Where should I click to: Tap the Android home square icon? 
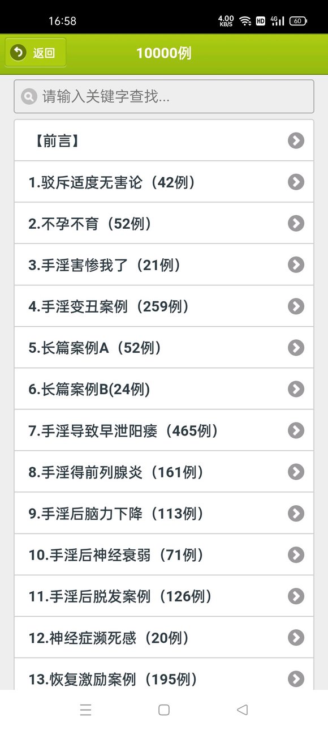[x=164, y=710]
